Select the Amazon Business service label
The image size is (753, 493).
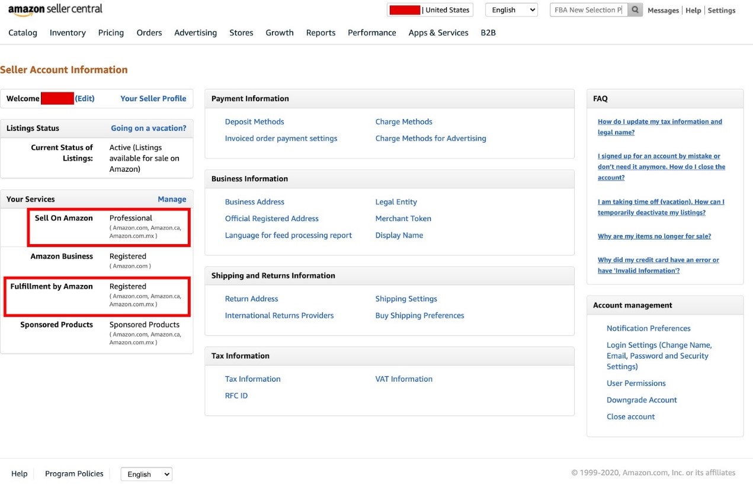tap(62, 256)
